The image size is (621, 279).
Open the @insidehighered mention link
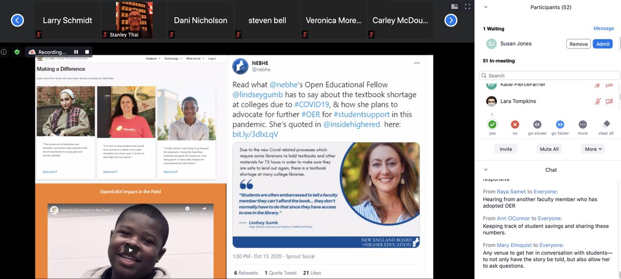(x=351, y=124)
